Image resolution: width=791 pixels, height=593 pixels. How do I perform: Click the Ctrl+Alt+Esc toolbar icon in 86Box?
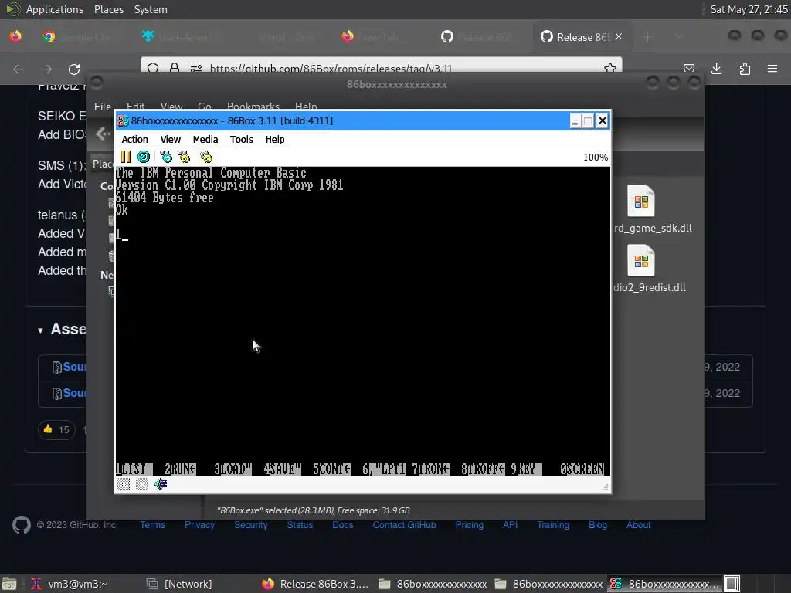click(x=184, y=157)
